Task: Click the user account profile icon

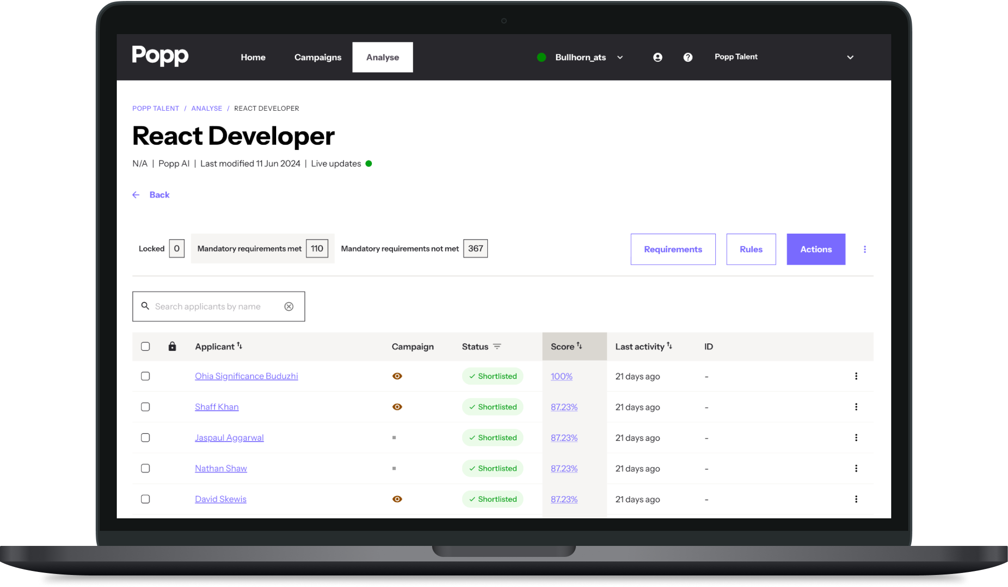Action: (658, 57)
